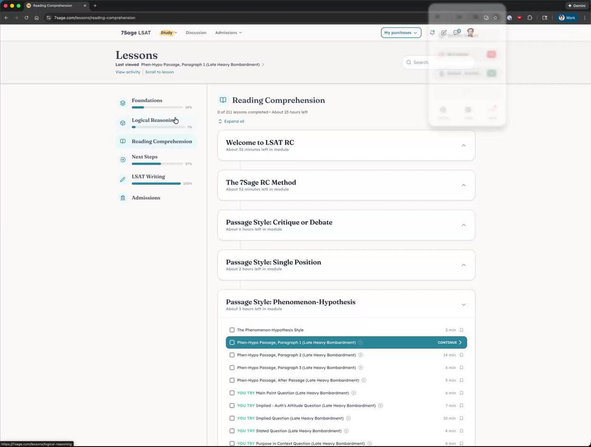Mark Paragraph 3 lesson as complete

click(232, 368)
